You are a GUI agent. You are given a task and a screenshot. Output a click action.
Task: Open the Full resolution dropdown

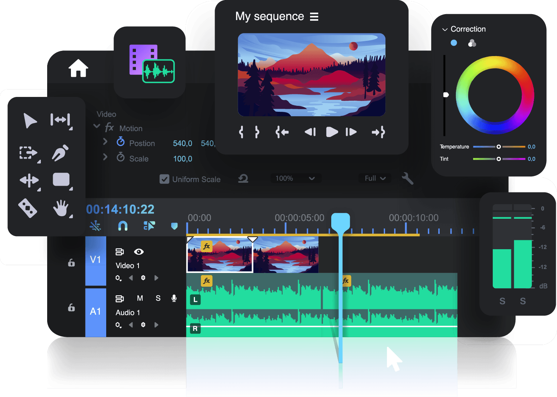(375, 178)
